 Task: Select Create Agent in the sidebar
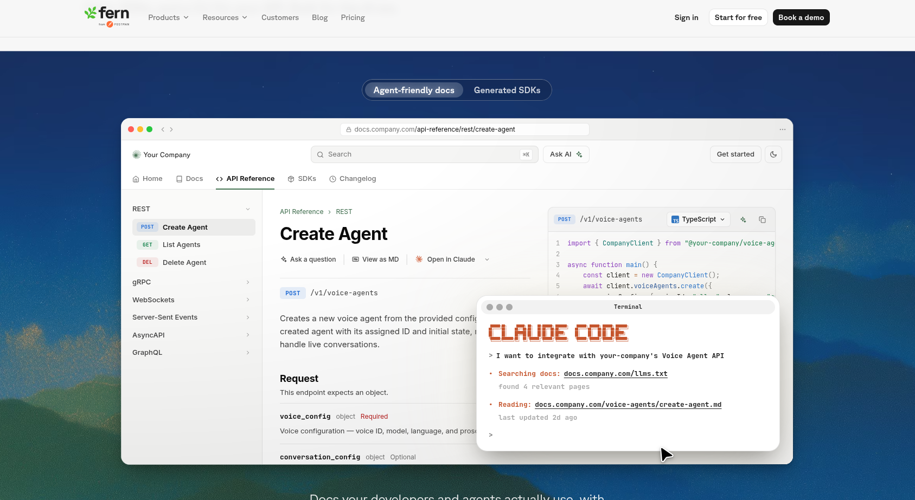pyautogui.click(x=194, y=228)
